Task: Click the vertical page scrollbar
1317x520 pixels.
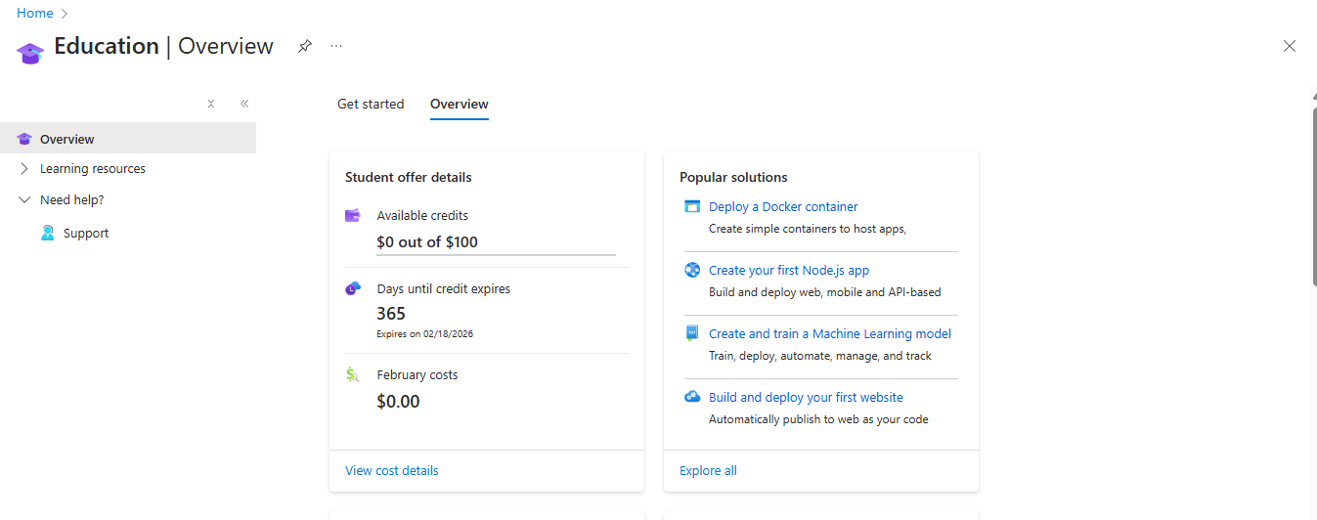Action: [1314, 195]
